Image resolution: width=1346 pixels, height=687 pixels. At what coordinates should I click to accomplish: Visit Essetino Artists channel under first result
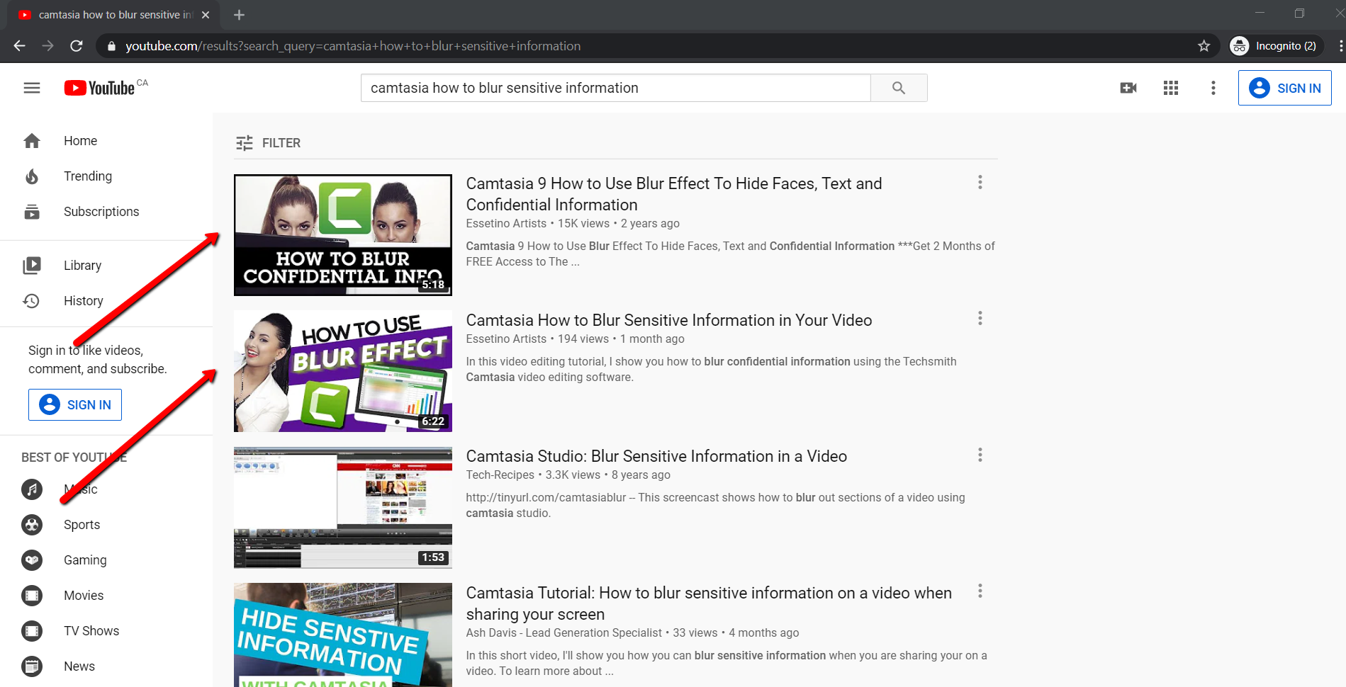(x=506, y=224)
